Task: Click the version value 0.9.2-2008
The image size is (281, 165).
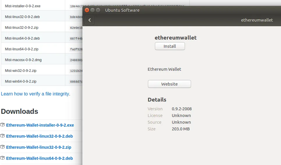Action: tap(182, 109)
